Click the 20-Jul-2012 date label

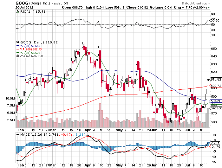(x=24, y=8)
